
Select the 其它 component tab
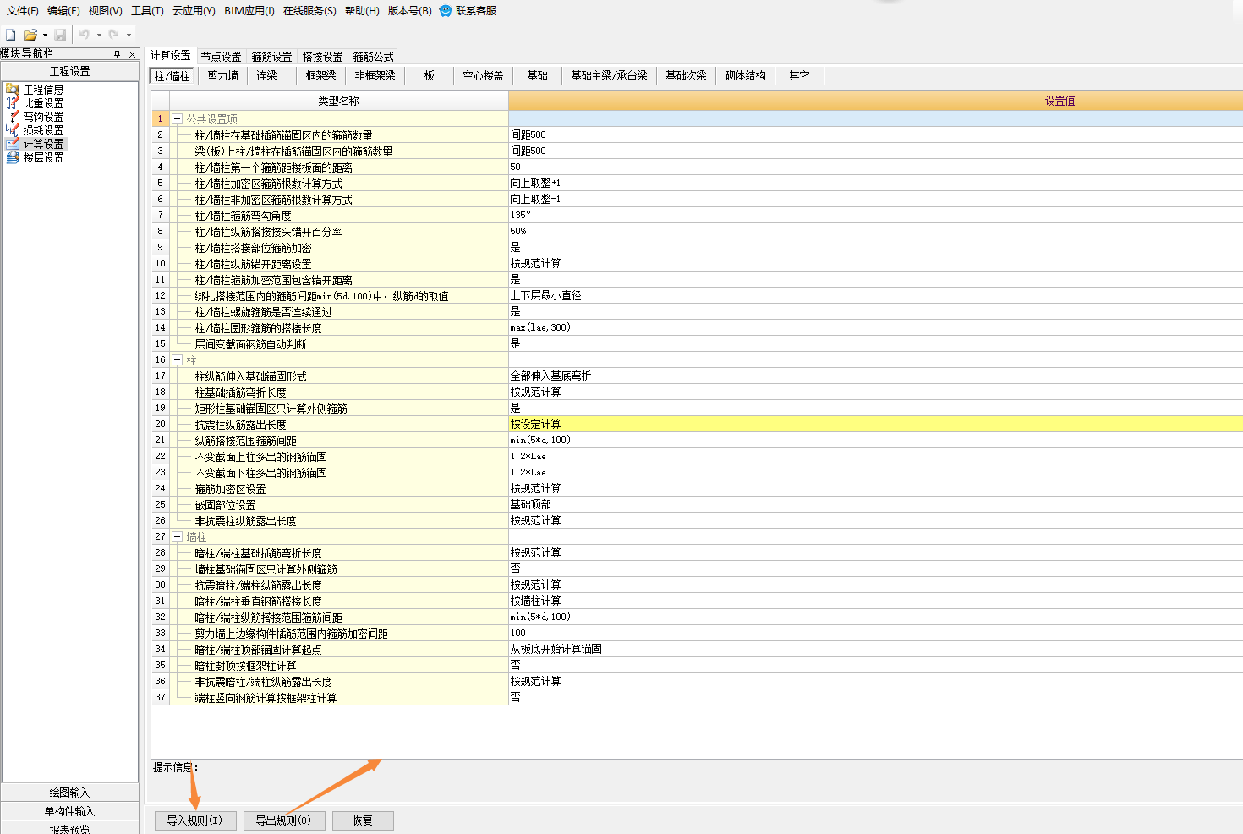pyautogui.click(x=799, y=75)
